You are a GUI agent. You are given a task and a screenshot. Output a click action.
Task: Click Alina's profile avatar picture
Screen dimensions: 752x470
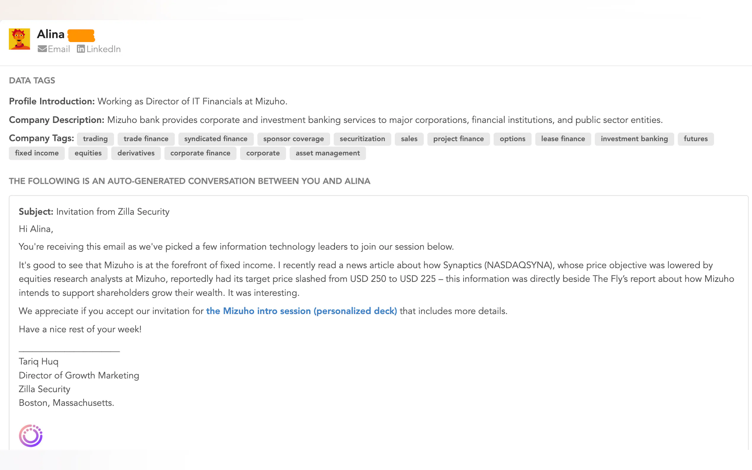pos(19,39)
